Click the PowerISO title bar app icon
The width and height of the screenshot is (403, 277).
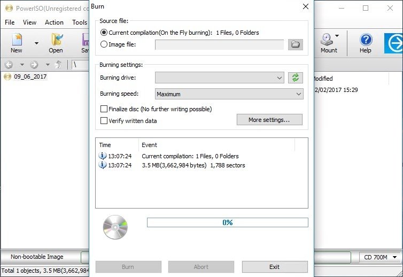click(9, 9)
